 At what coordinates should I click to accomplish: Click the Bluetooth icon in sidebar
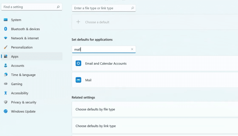tap(5, 29)
